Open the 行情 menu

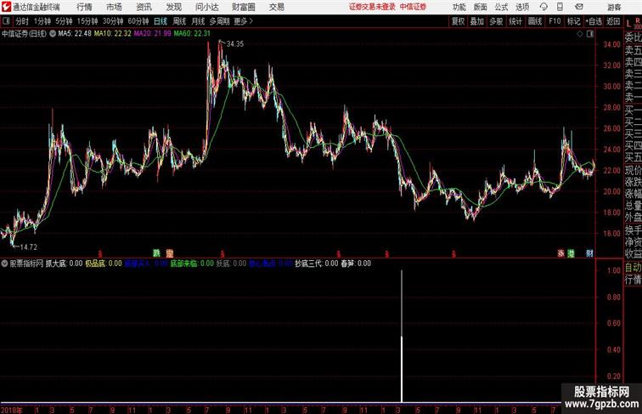tap(84, 7)
